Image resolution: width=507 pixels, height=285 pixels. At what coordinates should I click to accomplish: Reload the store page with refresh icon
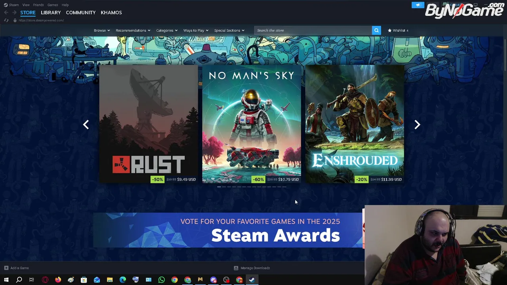coord(6,20)
